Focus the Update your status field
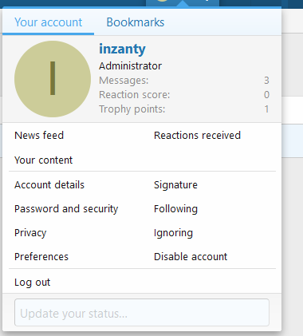 pyautogui.click(x=142, y=313)
